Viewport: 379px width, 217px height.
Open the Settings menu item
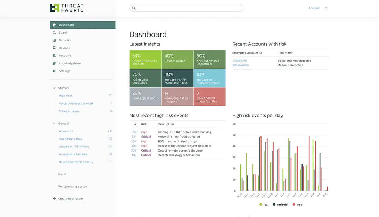click(64, 71)
